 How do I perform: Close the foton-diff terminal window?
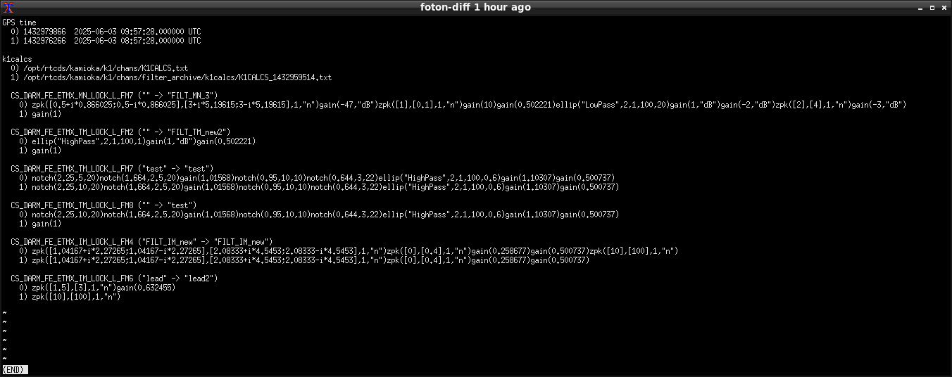pyautogui.click(x=944, y=7)
